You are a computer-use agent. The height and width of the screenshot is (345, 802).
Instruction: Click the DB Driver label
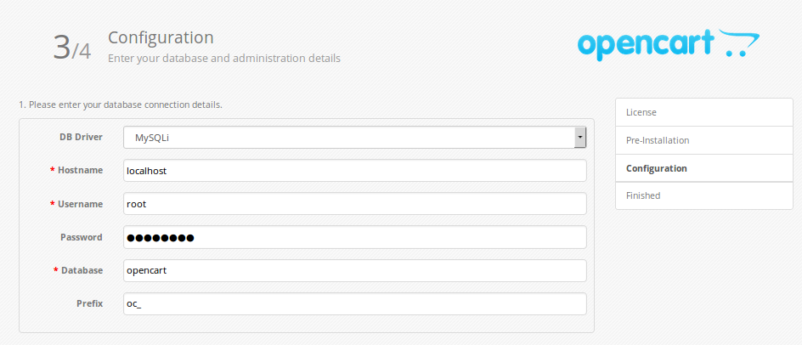(82, 137)
